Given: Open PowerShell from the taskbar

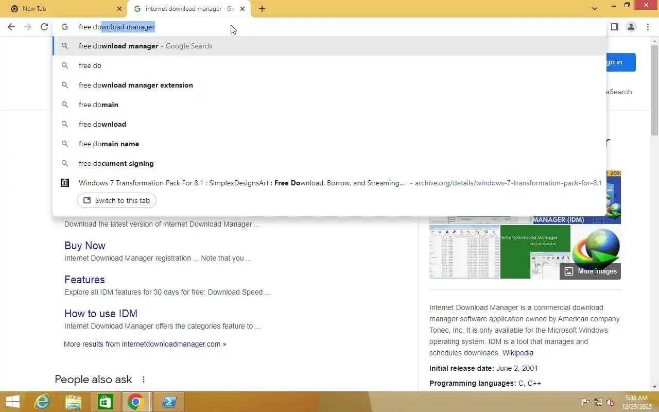Looking at the screenshot, I should point(169,402).
